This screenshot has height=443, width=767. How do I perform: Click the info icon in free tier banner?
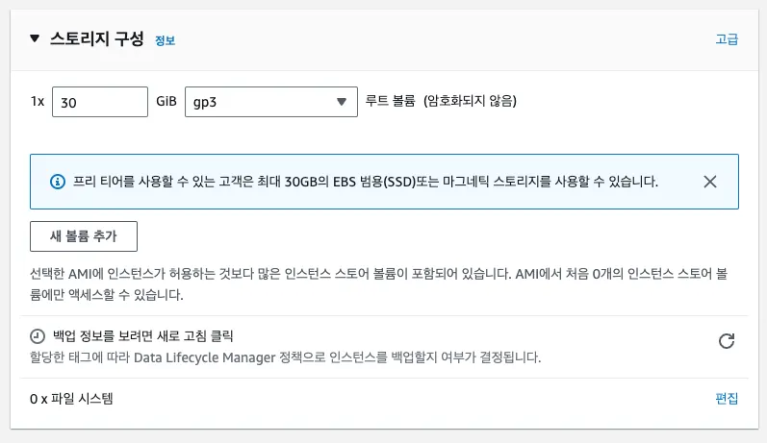click(58, 182)
